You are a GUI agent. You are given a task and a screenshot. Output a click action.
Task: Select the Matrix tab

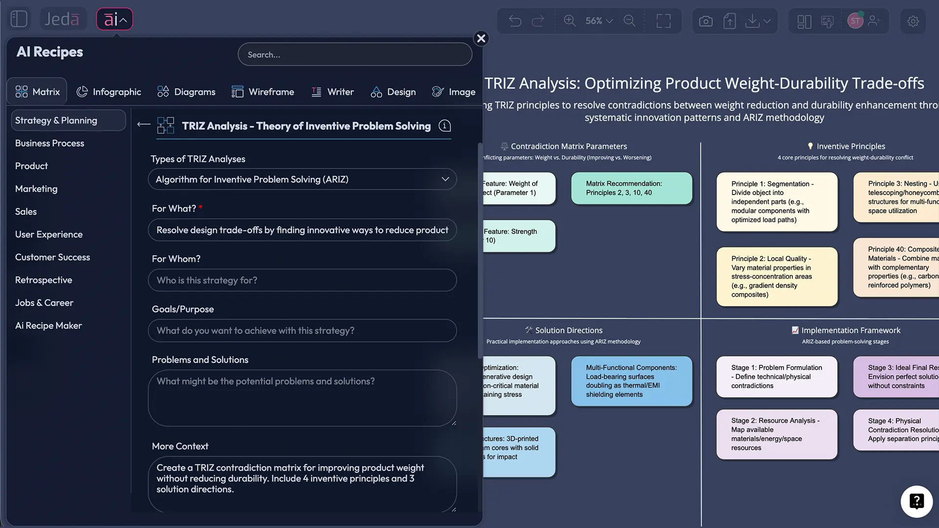(37, 91)
